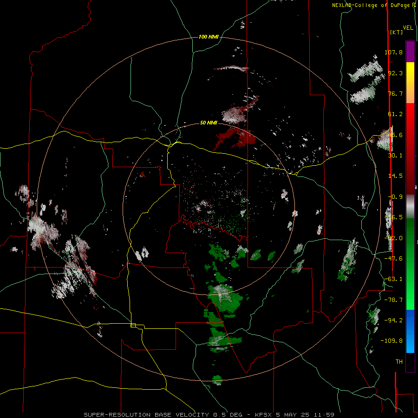Screen dimensions: 418x418
Task: Click the small yellow square highway marker
Action: (133, 325)
